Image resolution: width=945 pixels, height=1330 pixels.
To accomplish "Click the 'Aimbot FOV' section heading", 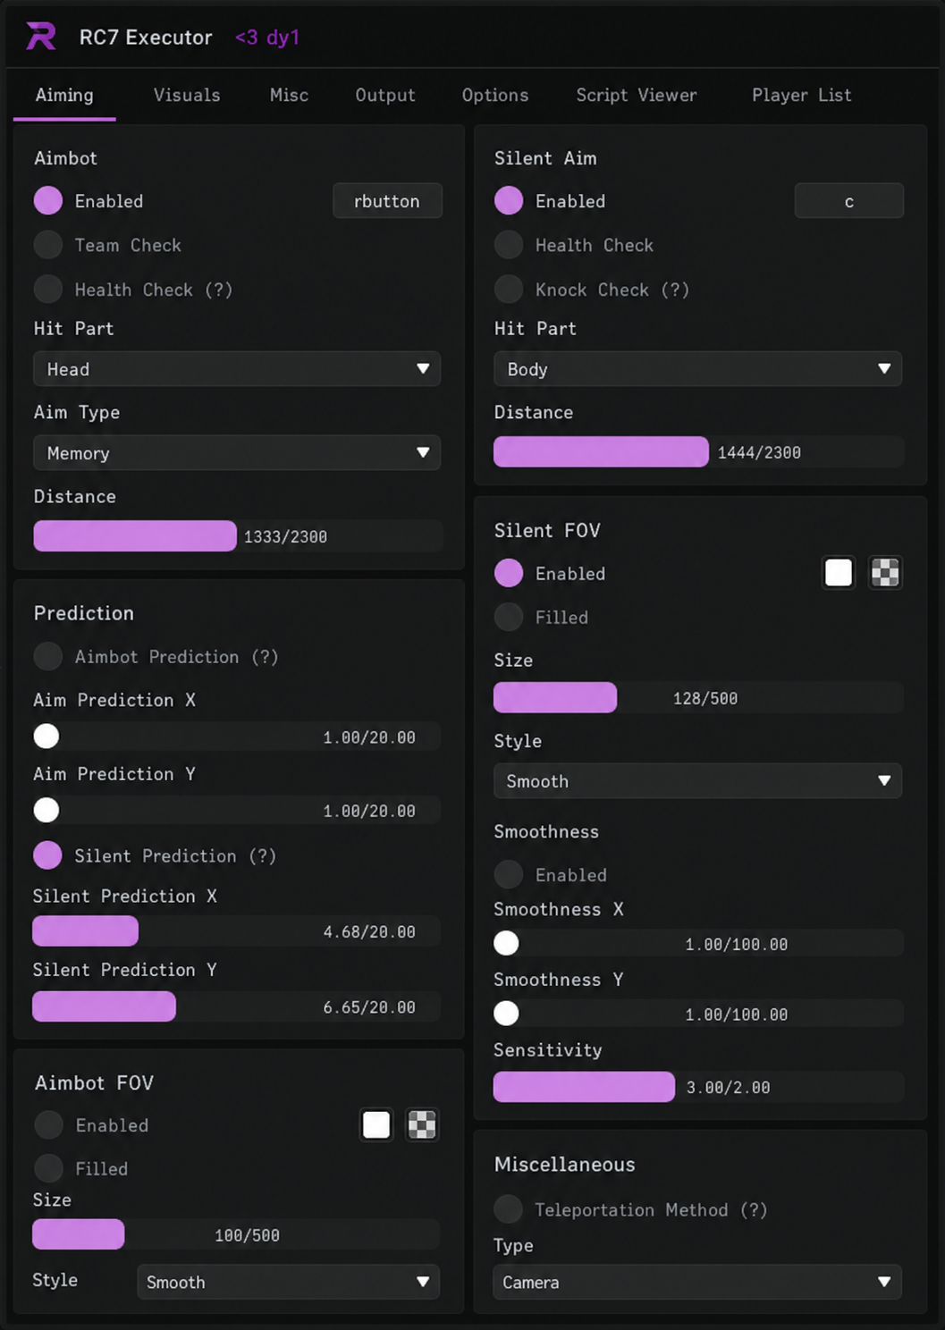I will point(94,1082).
